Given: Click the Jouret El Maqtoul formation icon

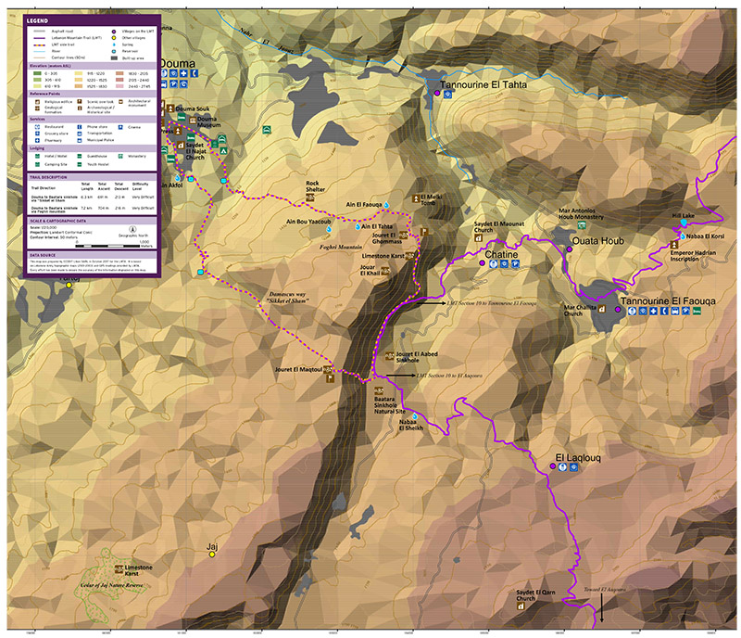Looking at the screenshot, I should (328, 371).
